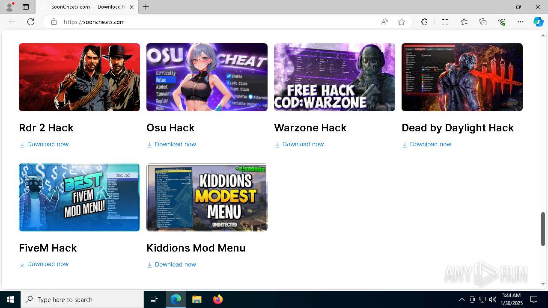Select the FiveM Hack title
Viewport: 548px width, 308px height.
48,248
